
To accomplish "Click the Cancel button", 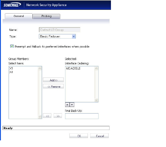I will pyautogui.click(x=99, y=136).
